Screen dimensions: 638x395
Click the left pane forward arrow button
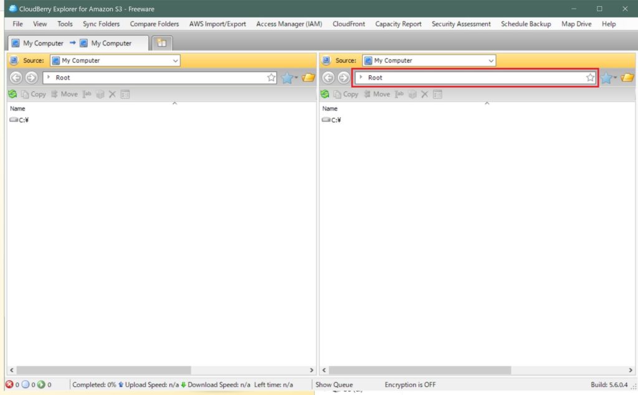[31, 77]
